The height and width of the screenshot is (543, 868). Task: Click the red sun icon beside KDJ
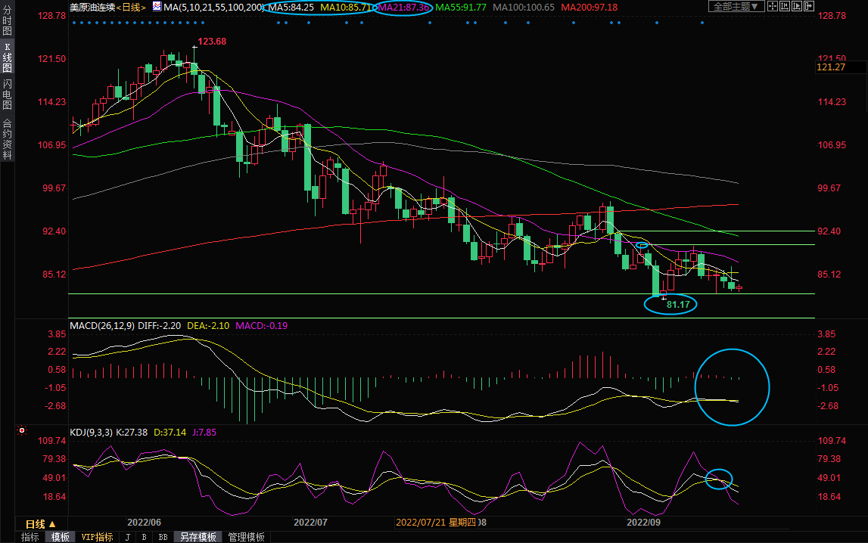[x=23, y=432]
